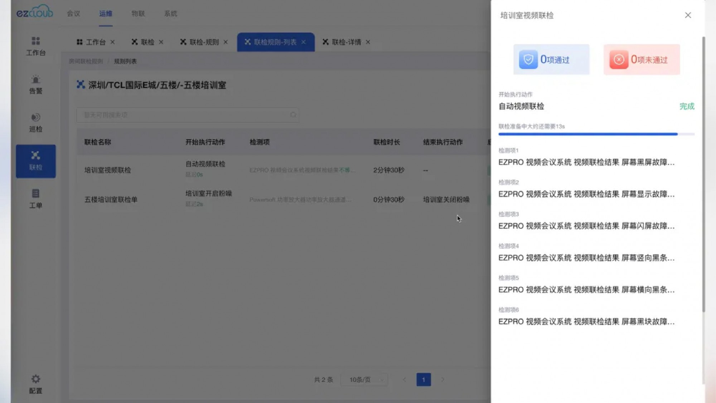Go to previous page arrow
This screenshot has height=403, width=716.
(x=404, y=379)
